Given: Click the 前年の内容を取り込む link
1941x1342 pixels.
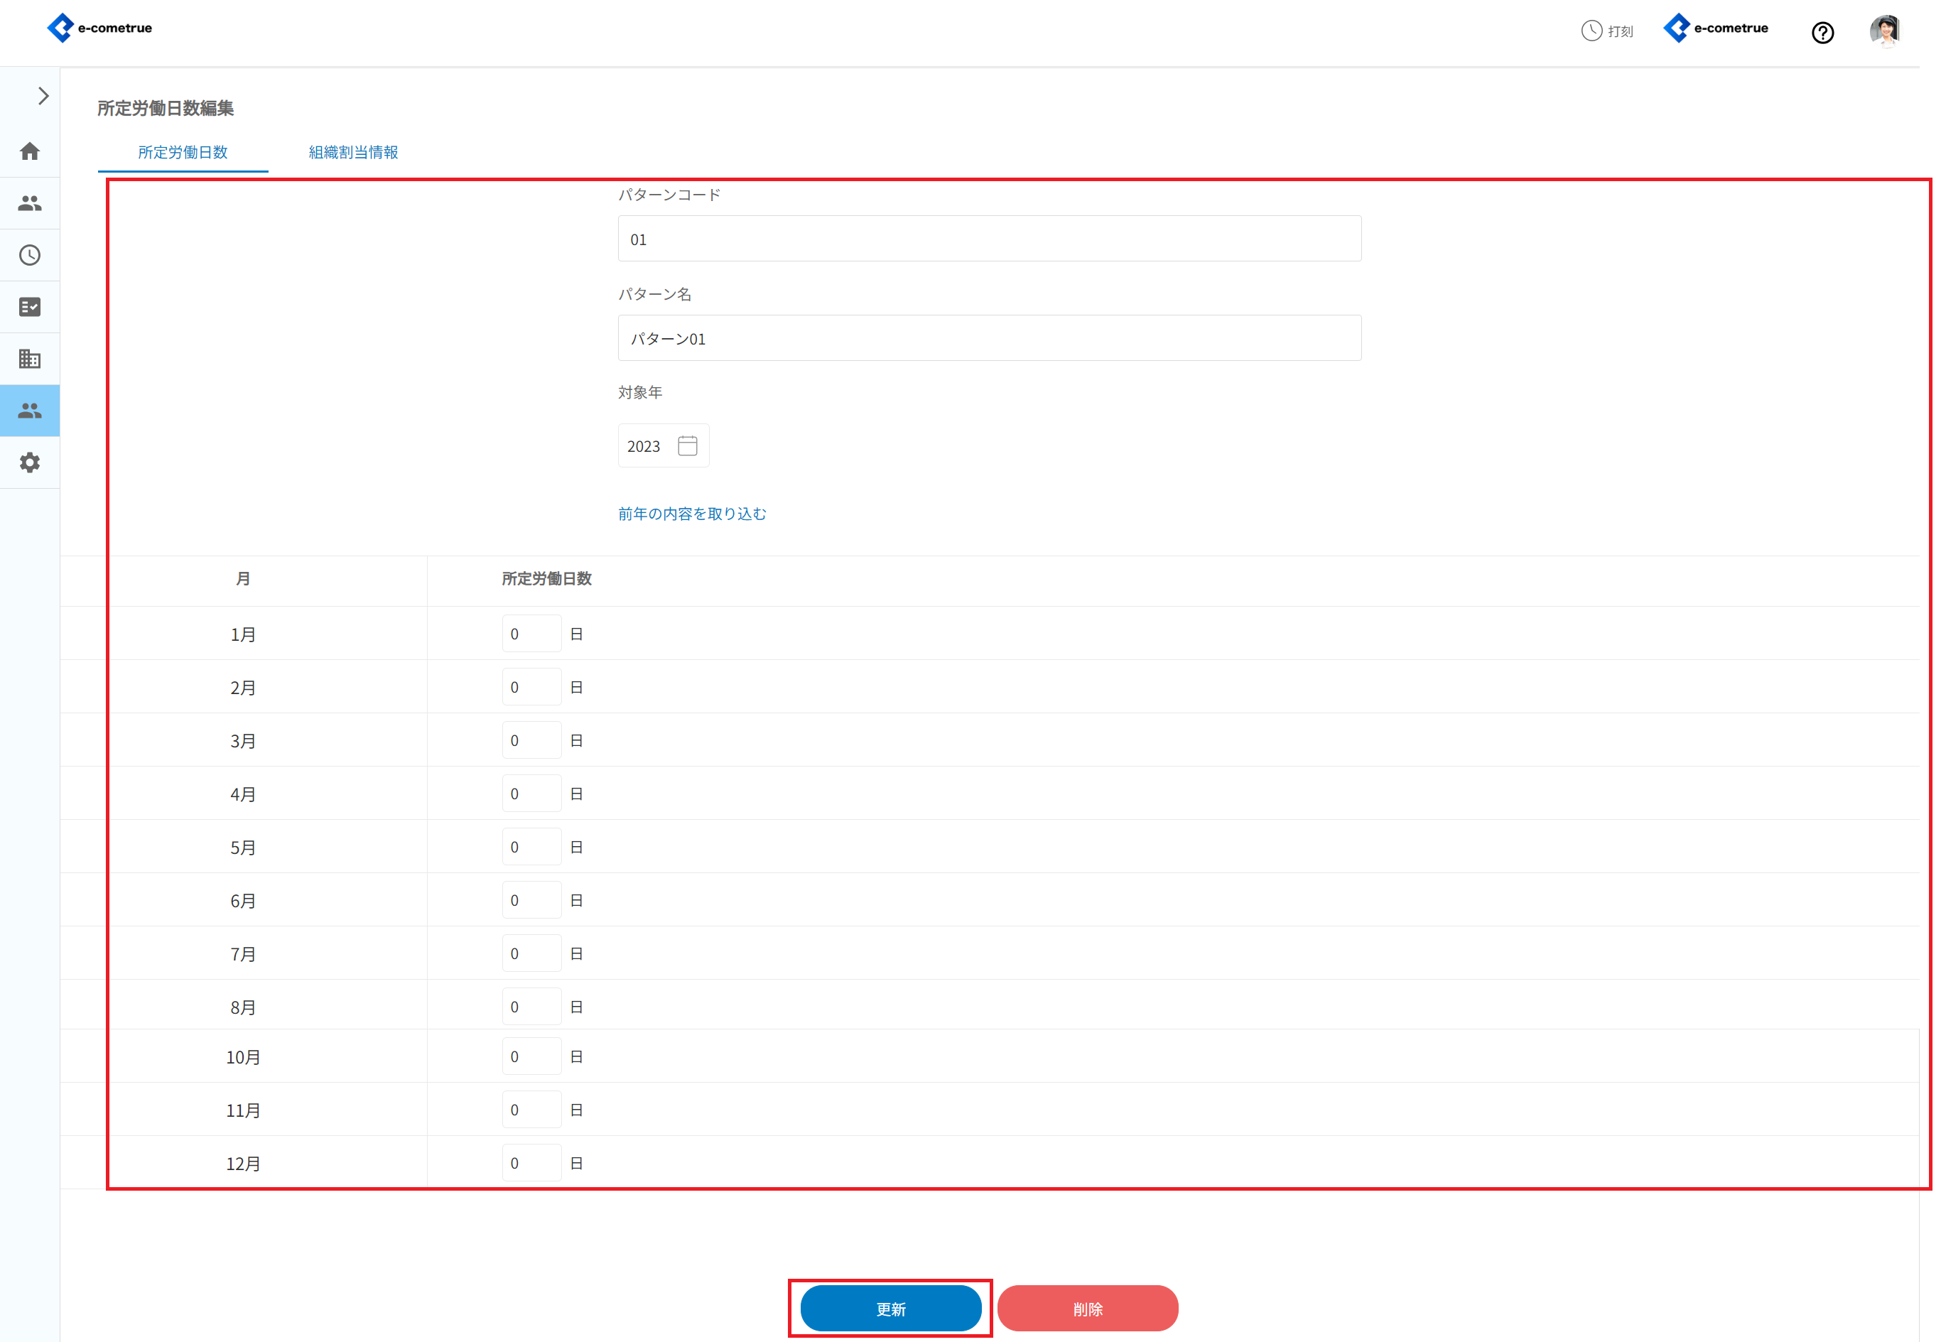Looking at the screenshot, I should point(692,514).
